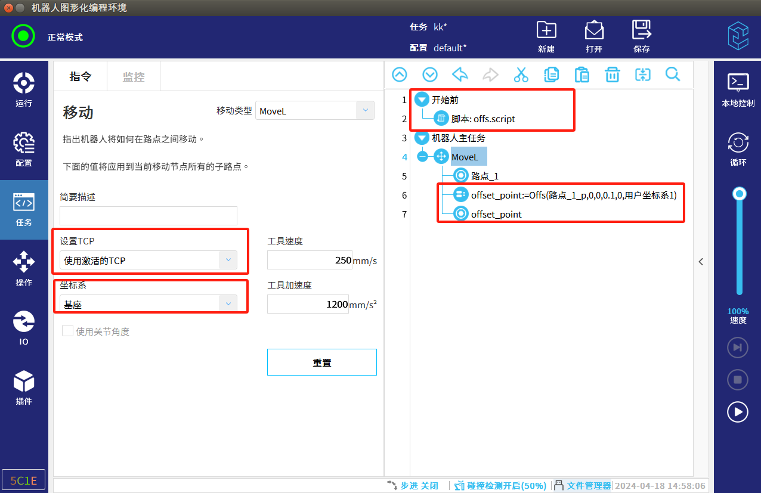Screen dimensions: 761x493
Task: Click the paste clipboard icon
Action: click(582, 75)
